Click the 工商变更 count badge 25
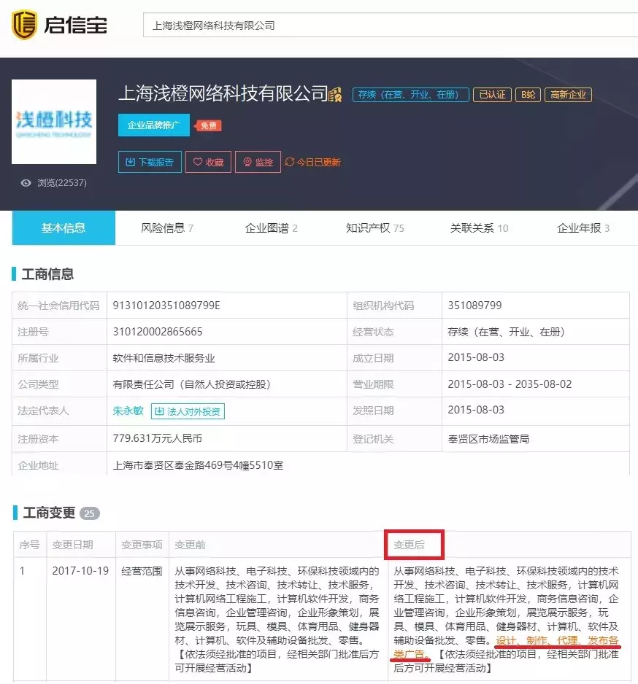The width and height of the screenshot is (638, 684). pos(90,513)
